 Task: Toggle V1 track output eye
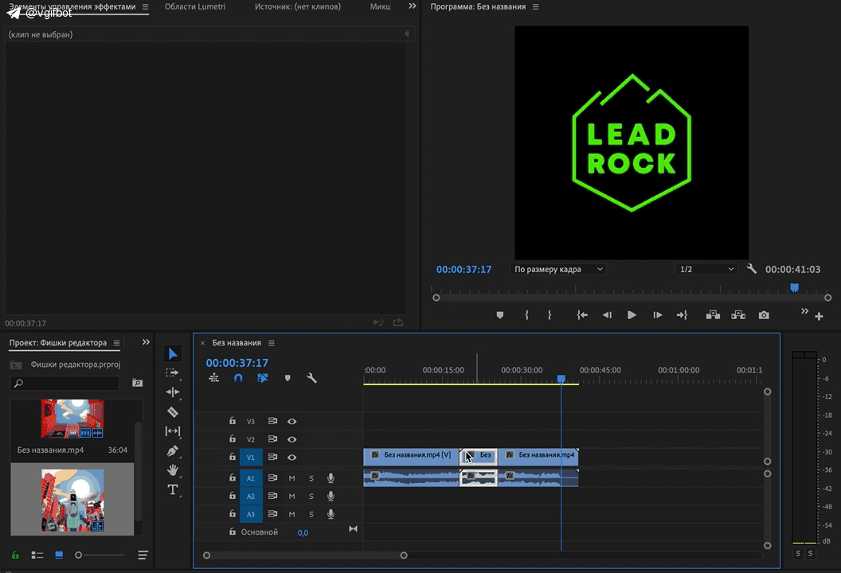click(291, 458)
